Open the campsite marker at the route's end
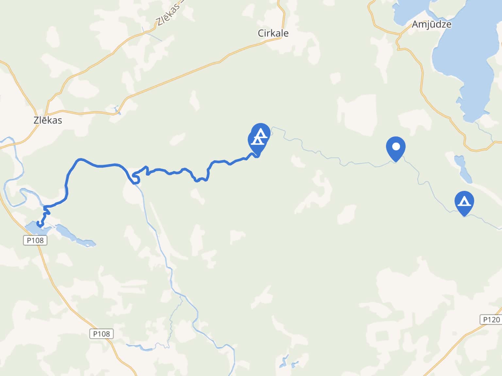The width and height of the screenshot is (502, 376). 260,138
